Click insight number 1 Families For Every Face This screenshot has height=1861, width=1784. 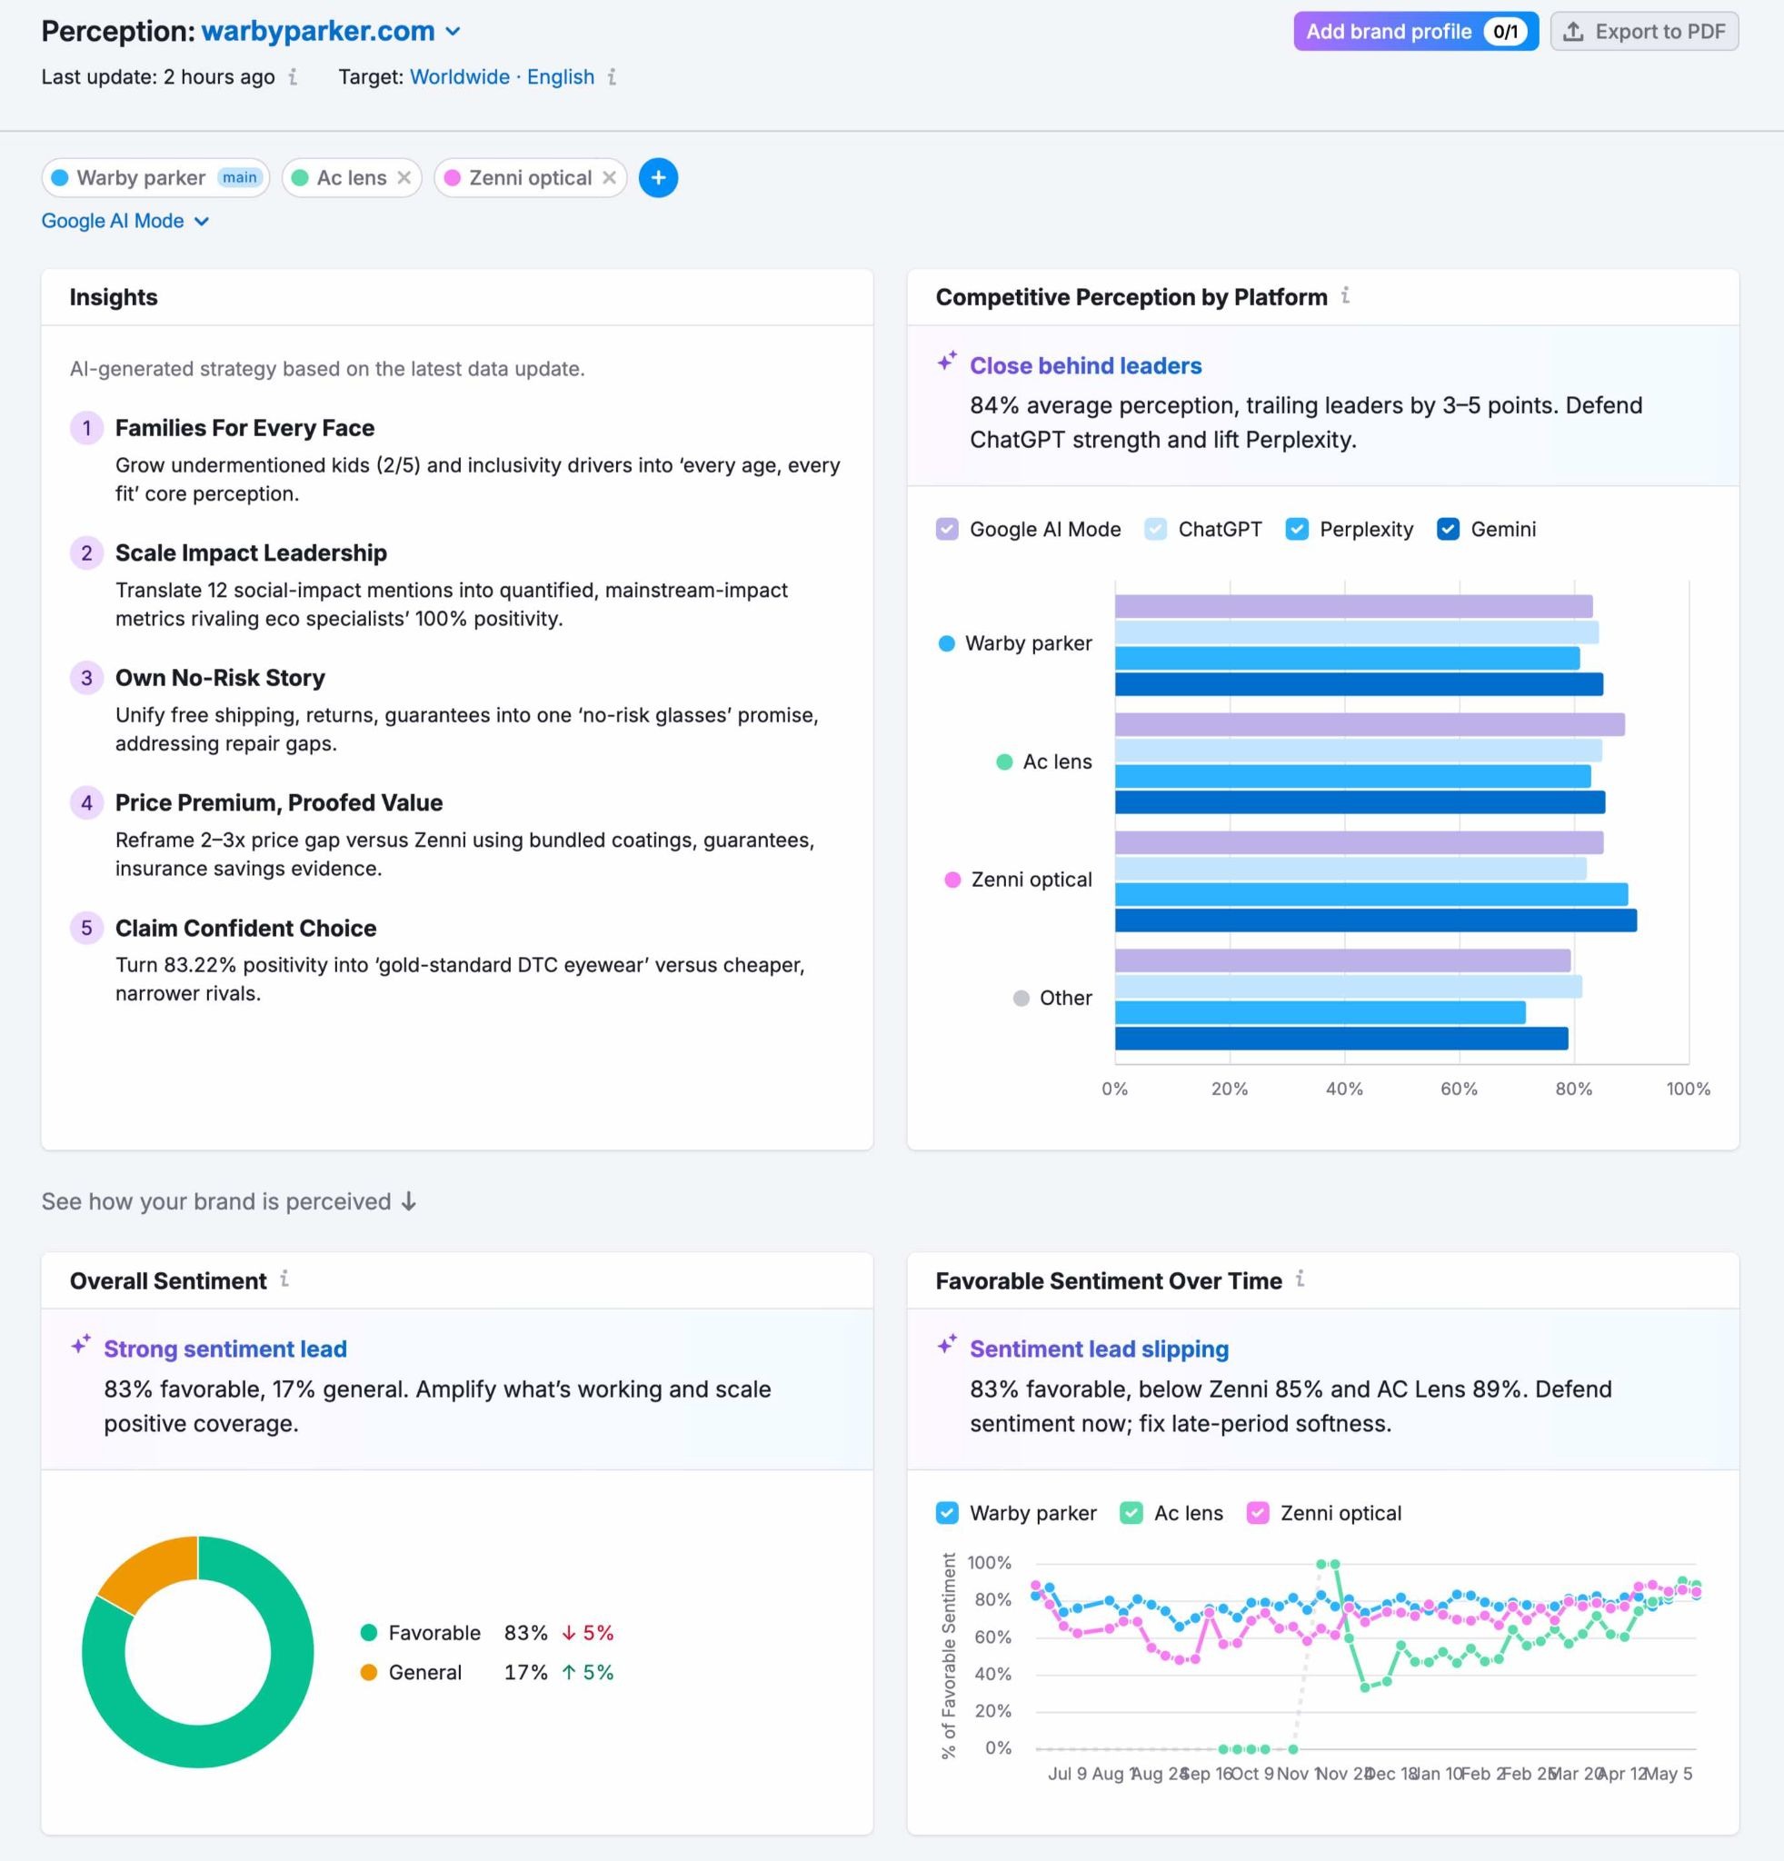(x=244, y=428)
